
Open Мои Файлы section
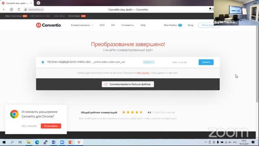click(173, 25)
